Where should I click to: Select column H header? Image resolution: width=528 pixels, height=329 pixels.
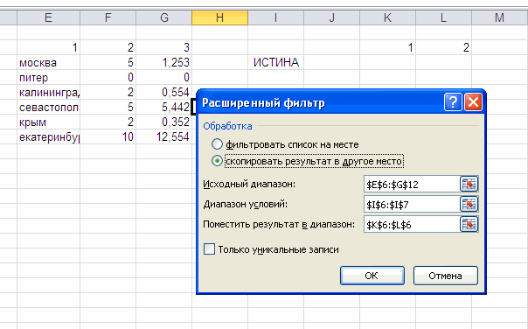coord(220,17)
